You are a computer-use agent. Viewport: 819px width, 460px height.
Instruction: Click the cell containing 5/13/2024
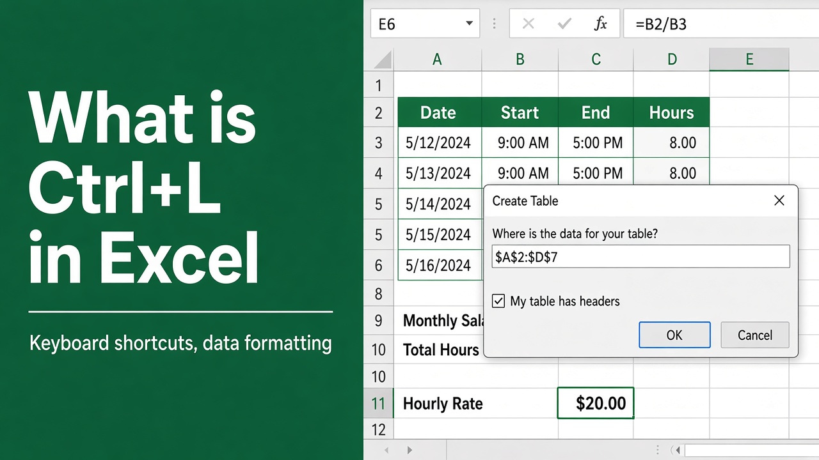point(439,173)
